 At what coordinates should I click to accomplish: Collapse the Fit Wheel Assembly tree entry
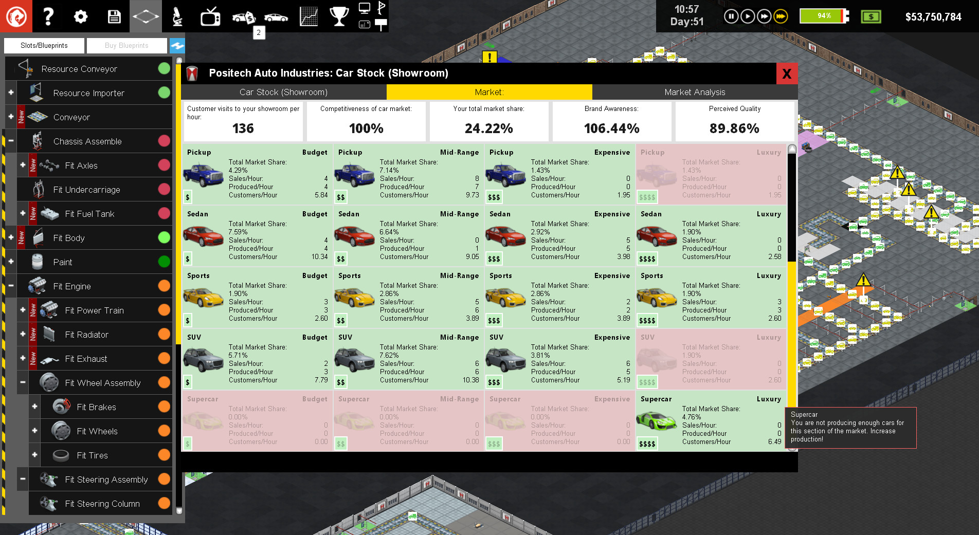22,382
